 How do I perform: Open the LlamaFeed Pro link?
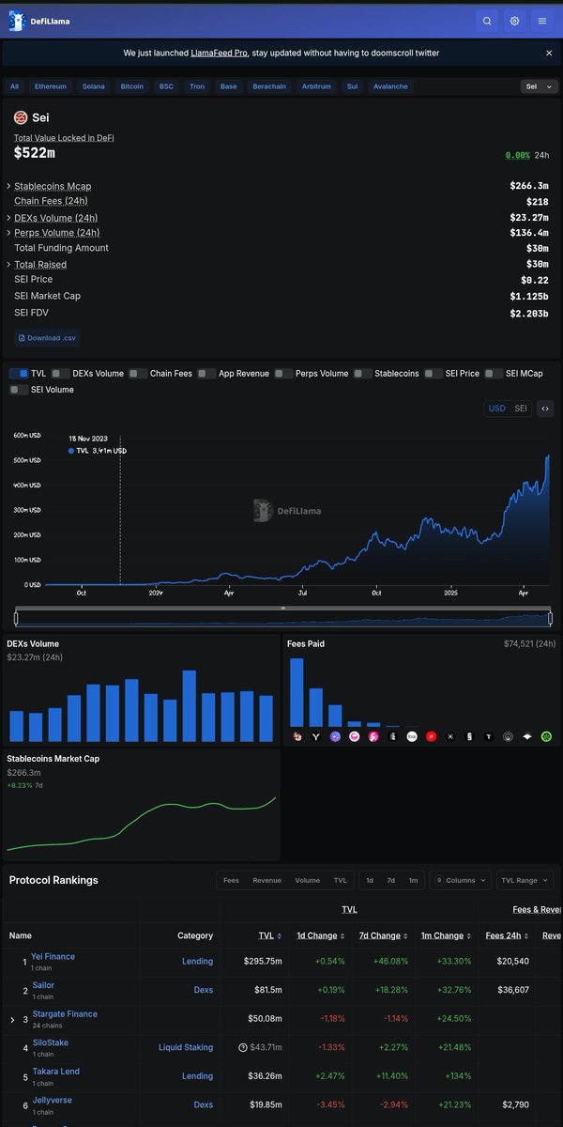click(x=221, y=54)
